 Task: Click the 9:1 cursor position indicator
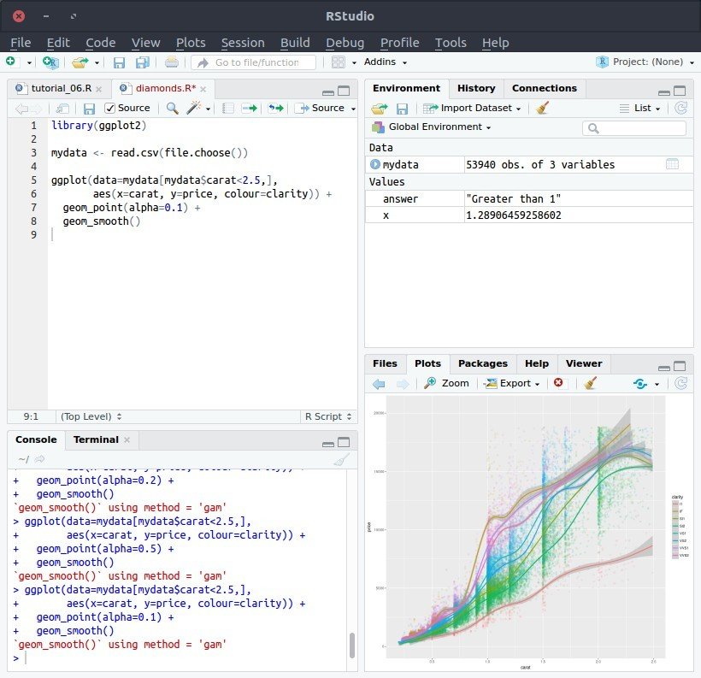(x=31, y=416)
